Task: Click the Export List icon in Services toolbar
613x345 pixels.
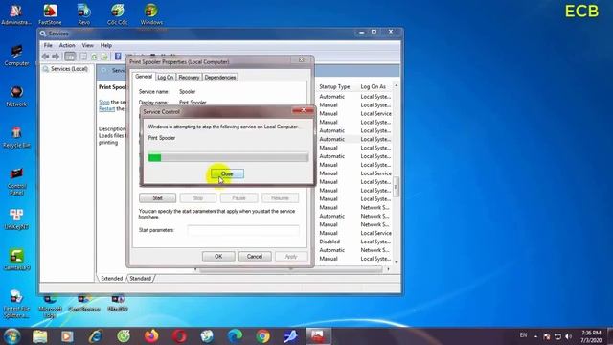Action: [x=104, y=57]
